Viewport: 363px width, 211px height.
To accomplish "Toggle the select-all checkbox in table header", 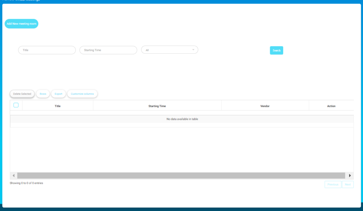I will [x=16, y=105].
